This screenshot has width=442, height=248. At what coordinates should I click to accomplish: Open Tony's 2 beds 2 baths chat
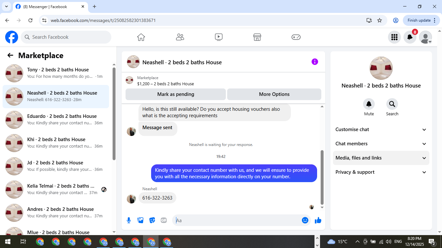[56, 73]
